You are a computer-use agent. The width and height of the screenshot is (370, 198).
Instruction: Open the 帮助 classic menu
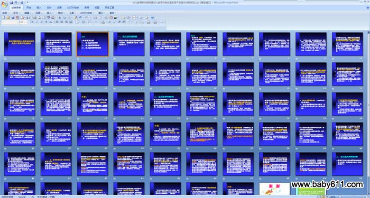(x=113, y=13)
